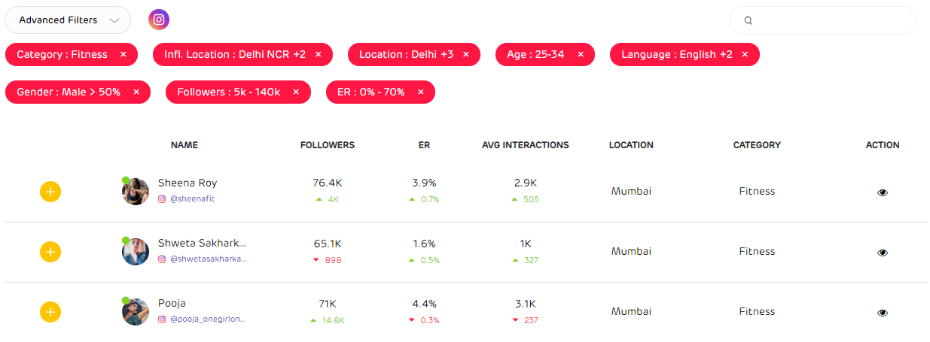The height and width of the screenshot is (342, 930).
Task: Open the @pooja_onegirlon Instagram handle link
Action: (207, 319)
